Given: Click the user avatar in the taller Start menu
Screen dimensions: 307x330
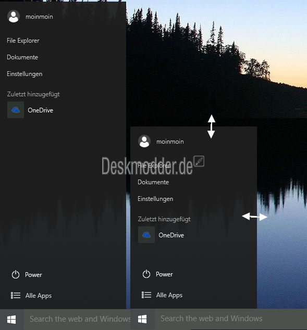Looking at the screenshot, I should (x=14, y=16).
